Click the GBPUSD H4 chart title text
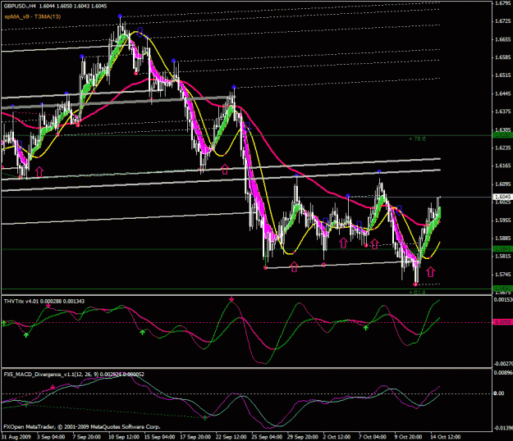The image size is (513, 441). coord(55,7)
